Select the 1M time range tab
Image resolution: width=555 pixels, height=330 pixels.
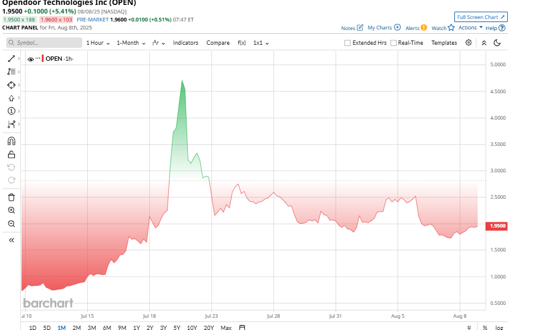(61, 328)
